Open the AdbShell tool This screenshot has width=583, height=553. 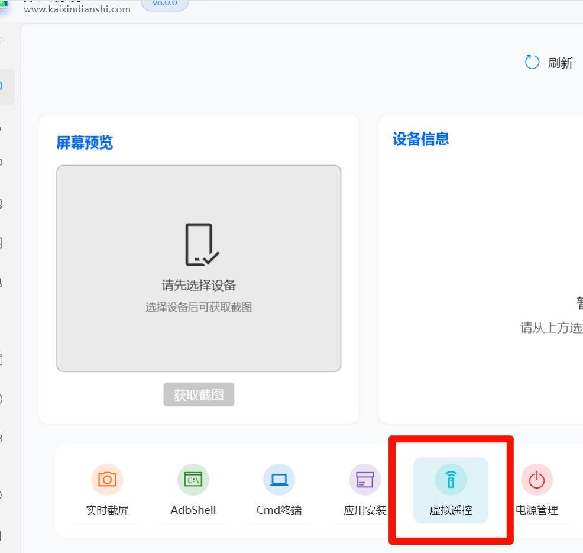pyautogui.click(x=193, y=491)
